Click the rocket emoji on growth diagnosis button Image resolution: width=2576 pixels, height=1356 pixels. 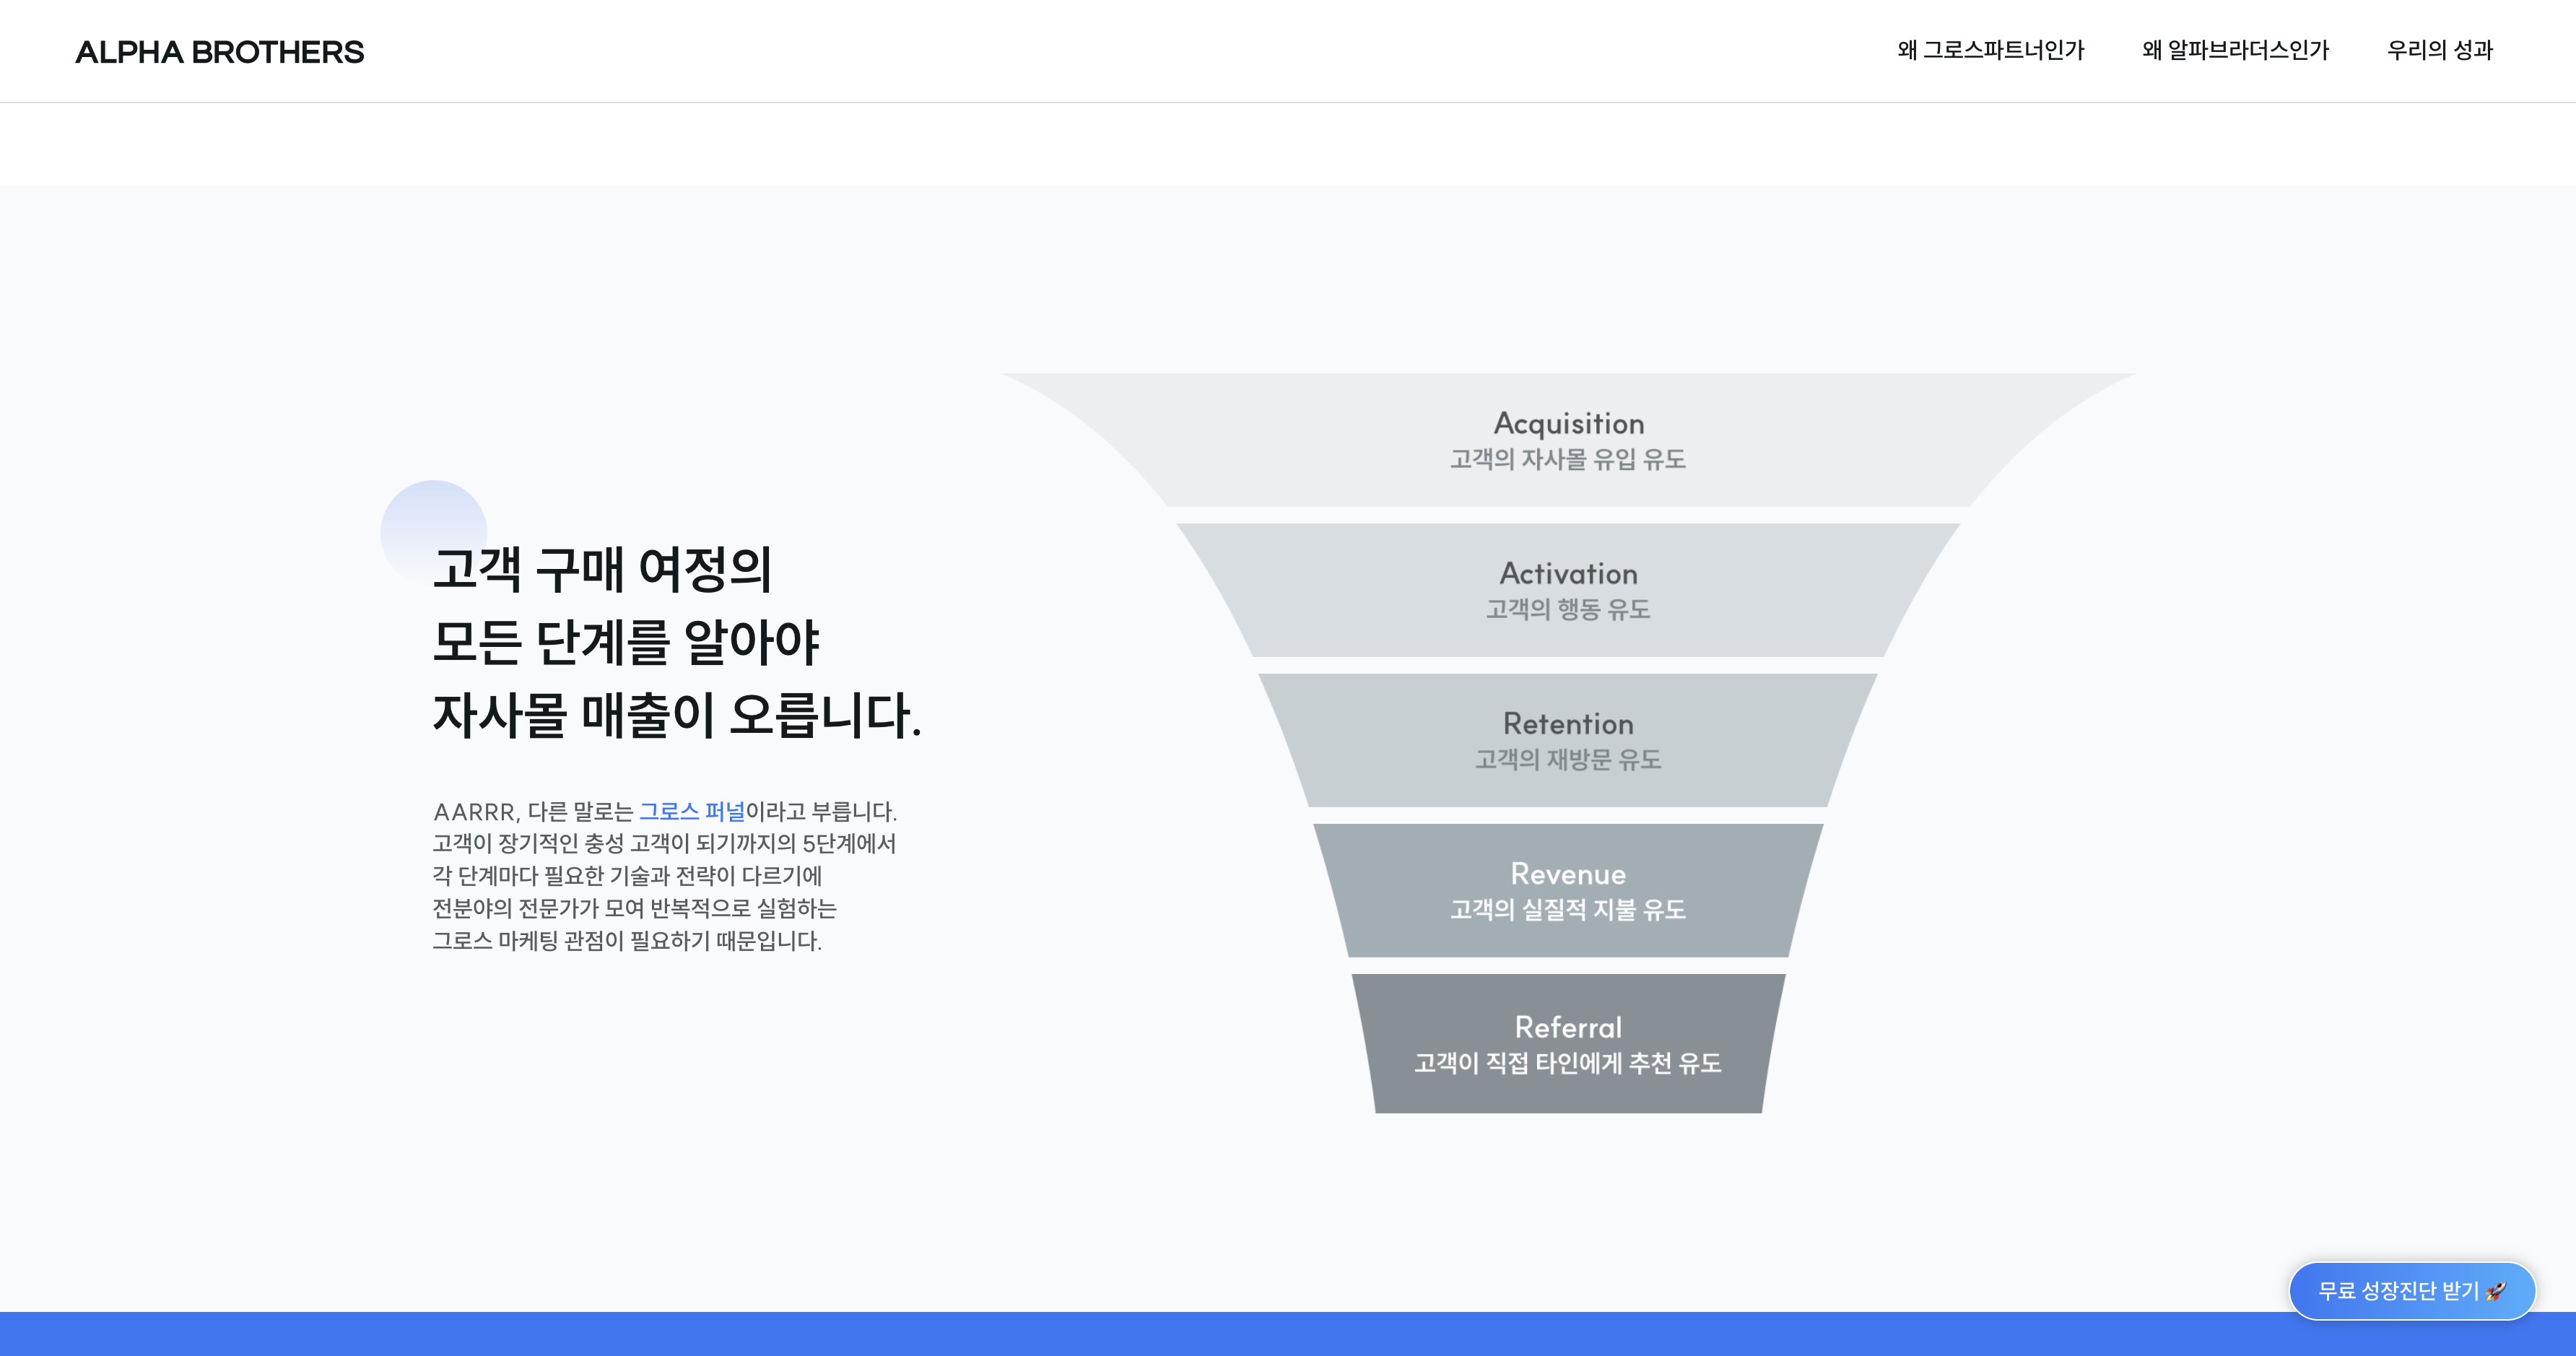2496,1291
